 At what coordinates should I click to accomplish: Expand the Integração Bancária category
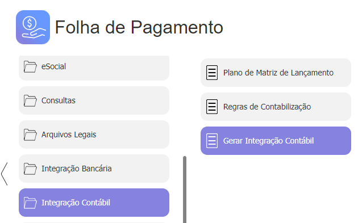coord(94,169)
